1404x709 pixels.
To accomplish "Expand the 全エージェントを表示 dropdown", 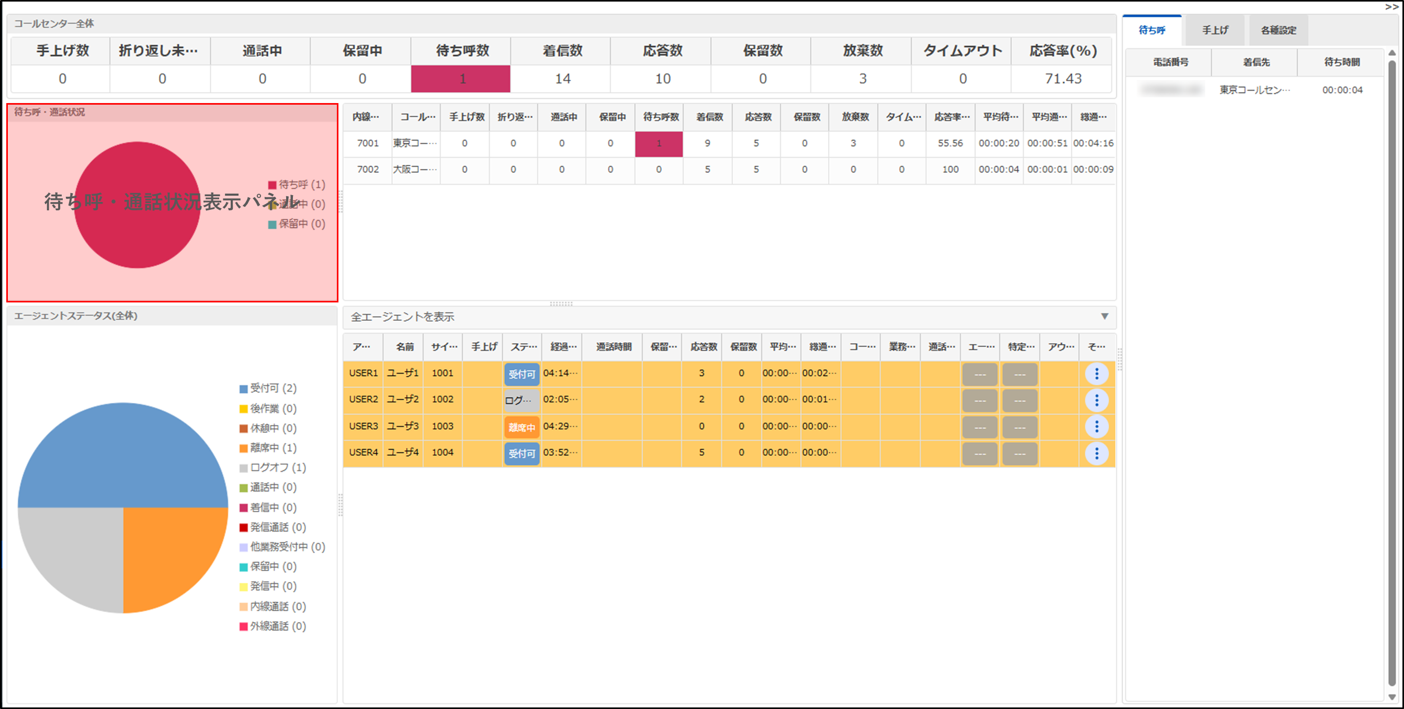I will pyautogui.click(x=1104, y=317).
